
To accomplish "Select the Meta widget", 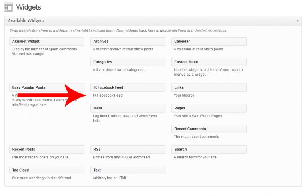I will 128,108.
